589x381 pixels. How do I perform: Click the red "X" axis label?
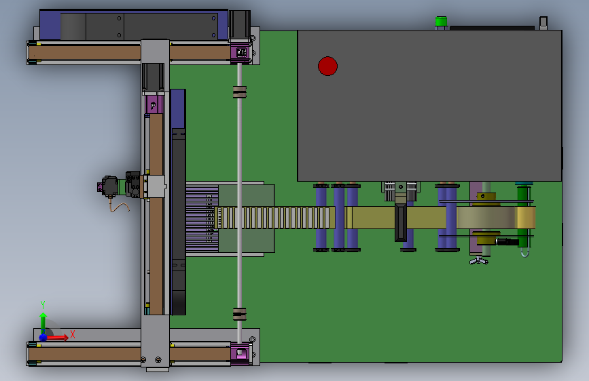(x=73, y=334)
